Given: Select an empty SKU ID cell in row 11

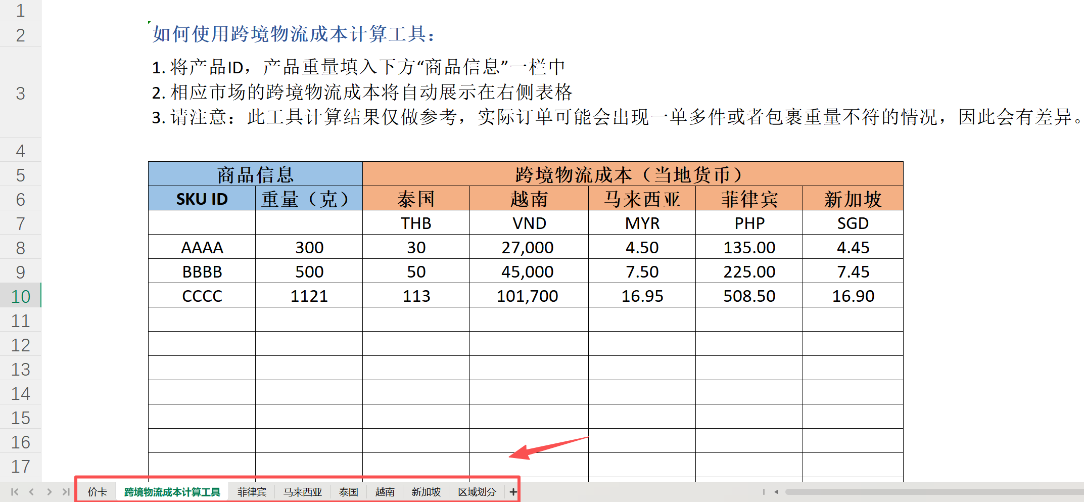Looking at the screenshot, I should [x=202, y=320].
